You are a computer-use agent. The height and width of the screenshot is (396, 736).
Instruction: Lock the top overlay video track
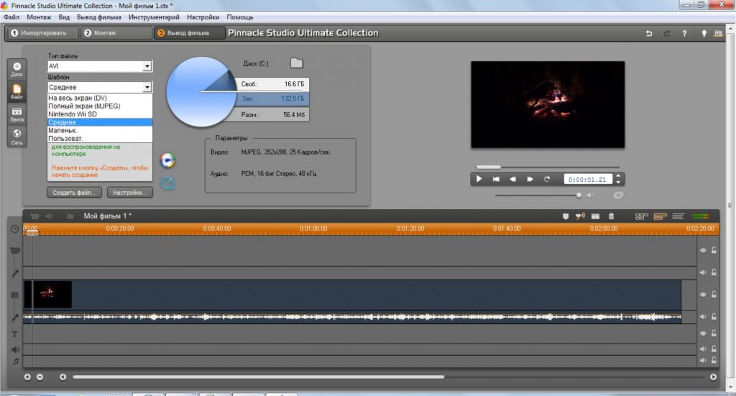[714, 250]
